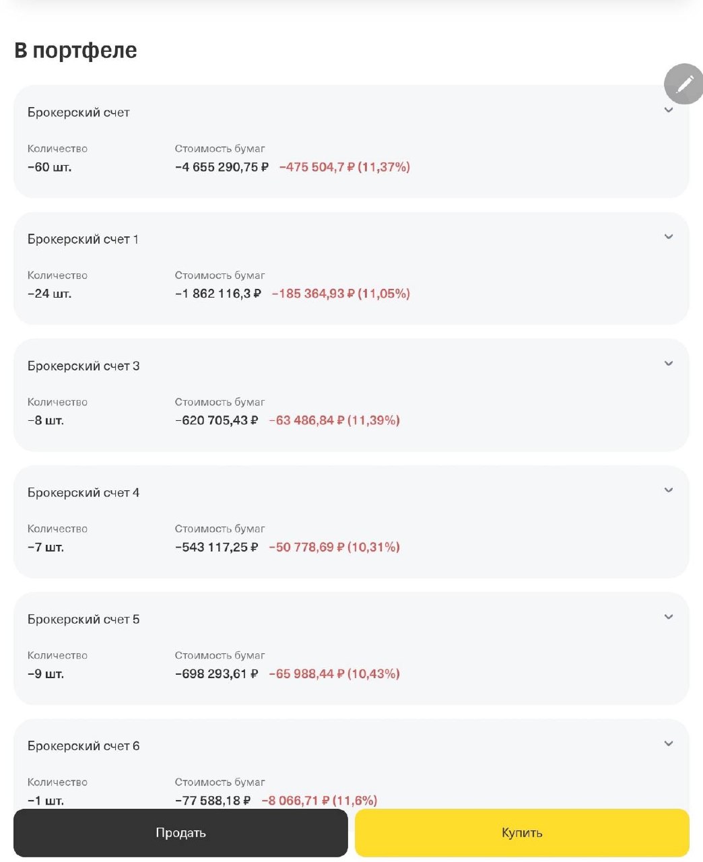Tap the Брокерский счет 6 title
Screen dimensions: 703x862
click(x=83, y=745)
